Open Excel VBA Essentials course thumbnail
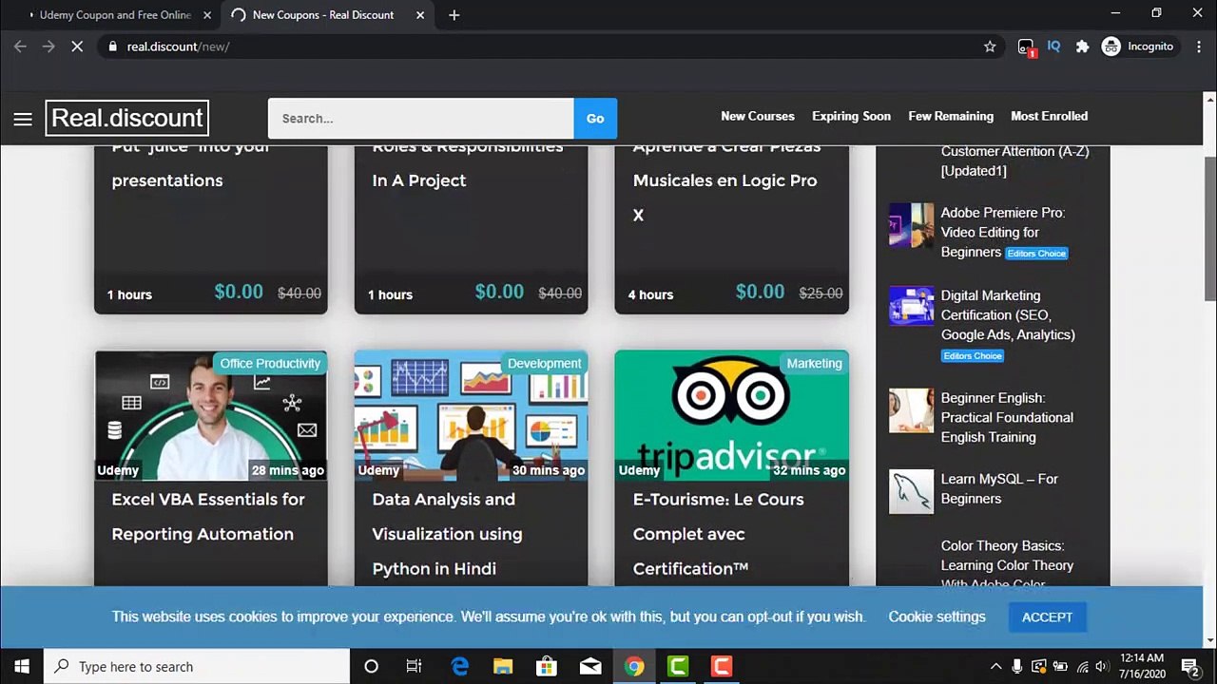 pyautogui.click(x=211, y=415)
